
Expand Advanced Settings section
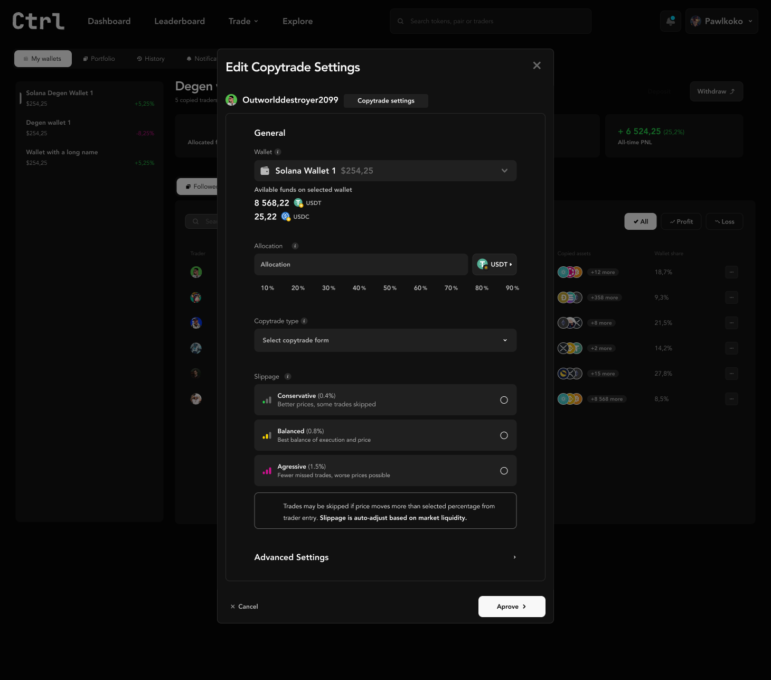tap(385, 557)
